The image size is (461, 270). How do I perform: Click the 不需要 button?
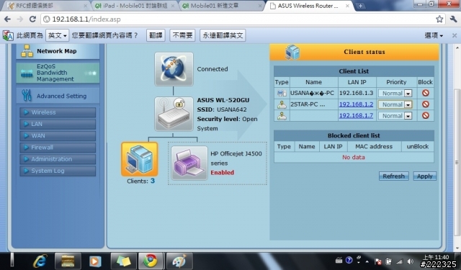coord(182,35)
